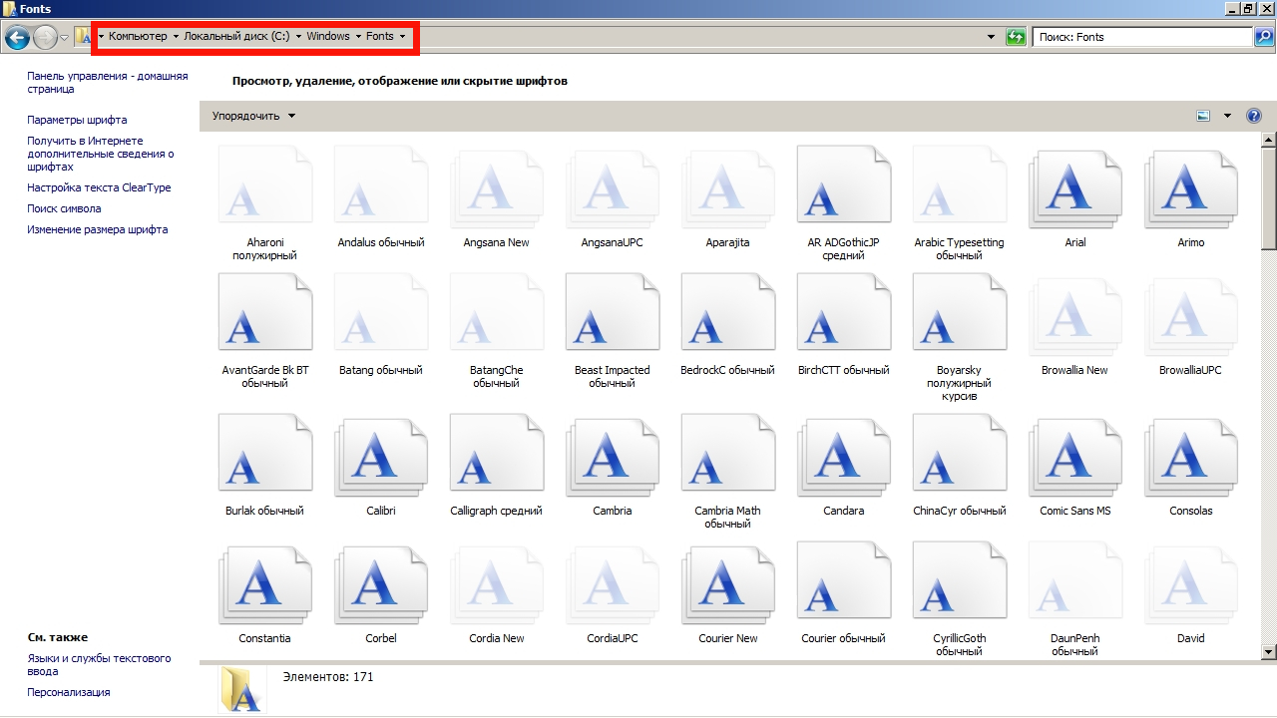
Task: Open the Поиск символа link
Action: 64,208
